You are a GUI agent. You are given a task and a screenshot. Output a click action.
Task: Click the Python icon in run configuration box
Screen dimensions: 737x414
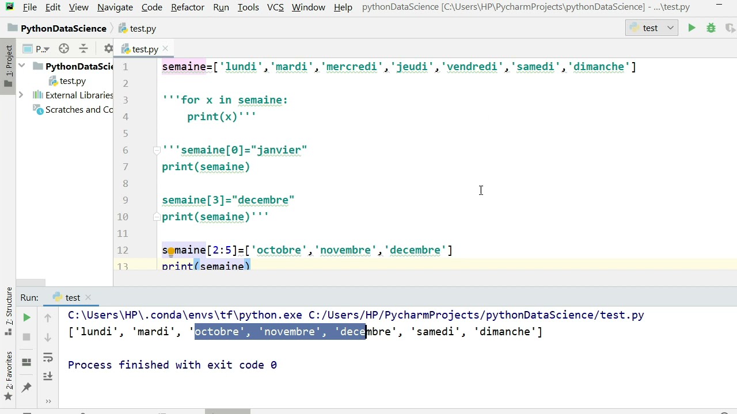635,28
